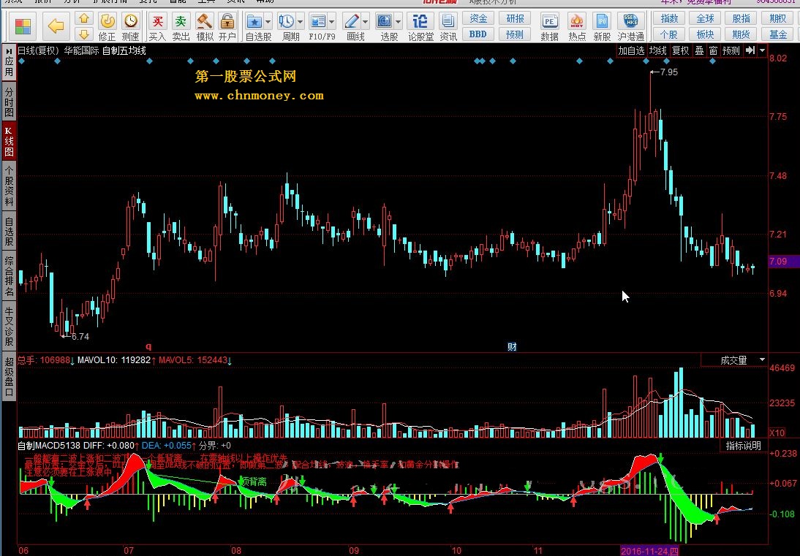This screenshot has width=800, height=556.
Task: Open the 超级盘口 sidebar tab
Action: click(x=10, y=376)
